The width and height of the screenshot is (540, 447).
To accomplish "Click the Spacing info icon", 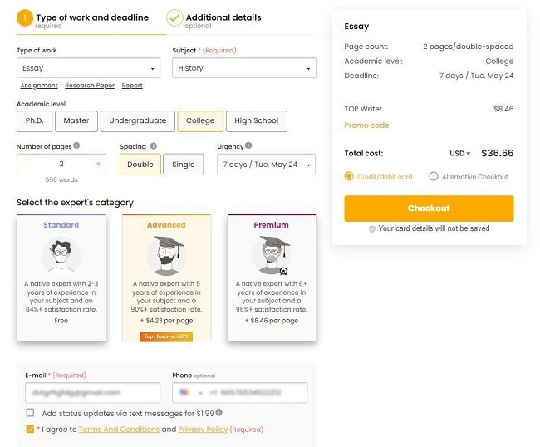I will click(154, 146).
